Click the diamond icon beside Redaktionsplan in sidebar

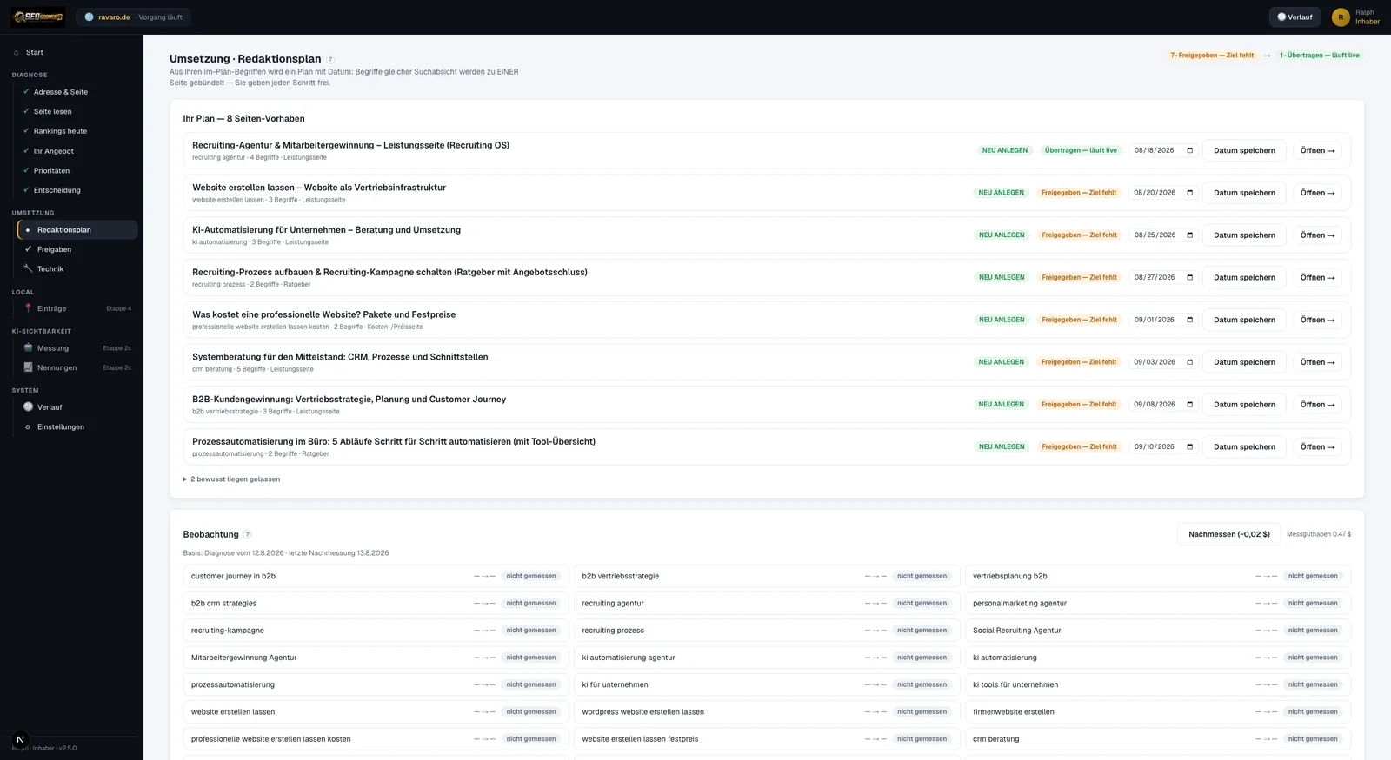pyautogui.click(x=28, y=229)
